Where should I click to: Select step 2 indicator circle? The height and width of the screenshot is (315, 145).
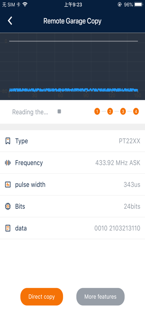110,111
